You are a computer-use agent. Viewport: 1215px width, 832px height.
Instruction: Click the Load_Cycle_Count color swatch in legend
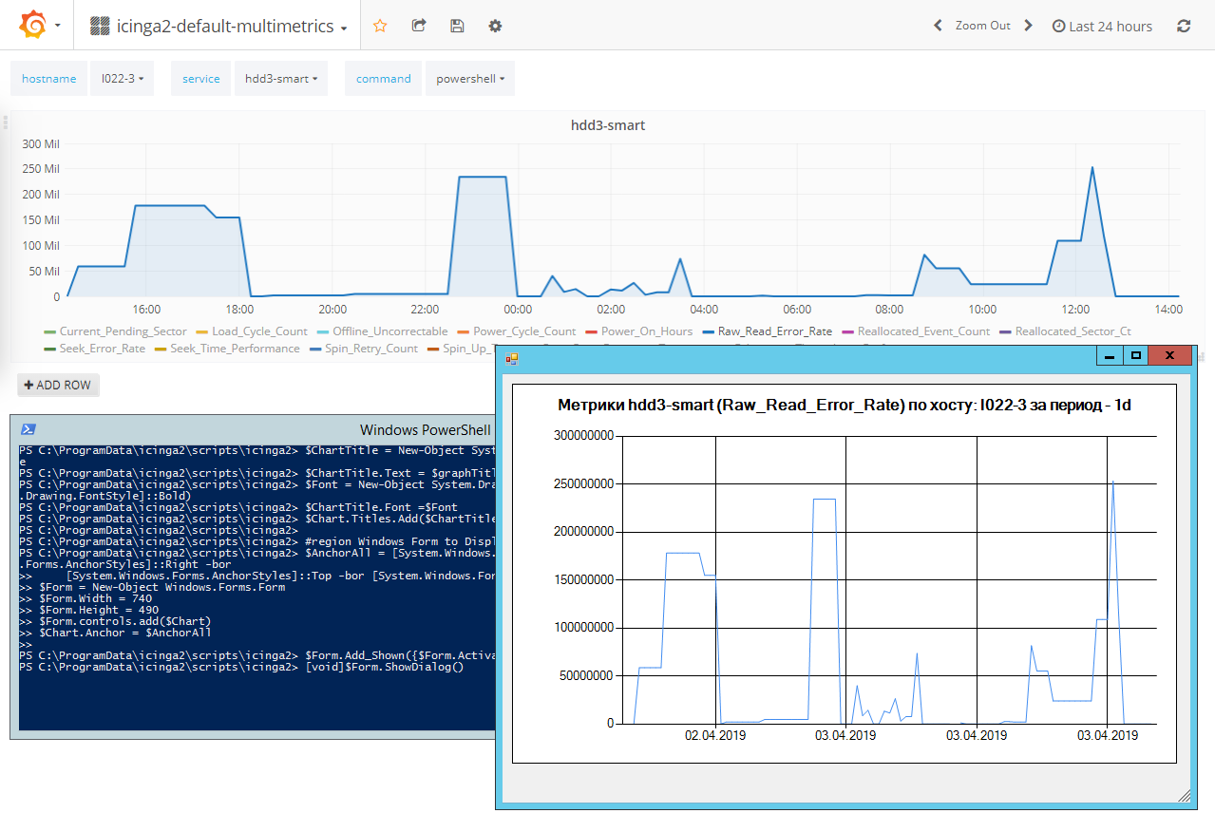[x=201, y=331]
